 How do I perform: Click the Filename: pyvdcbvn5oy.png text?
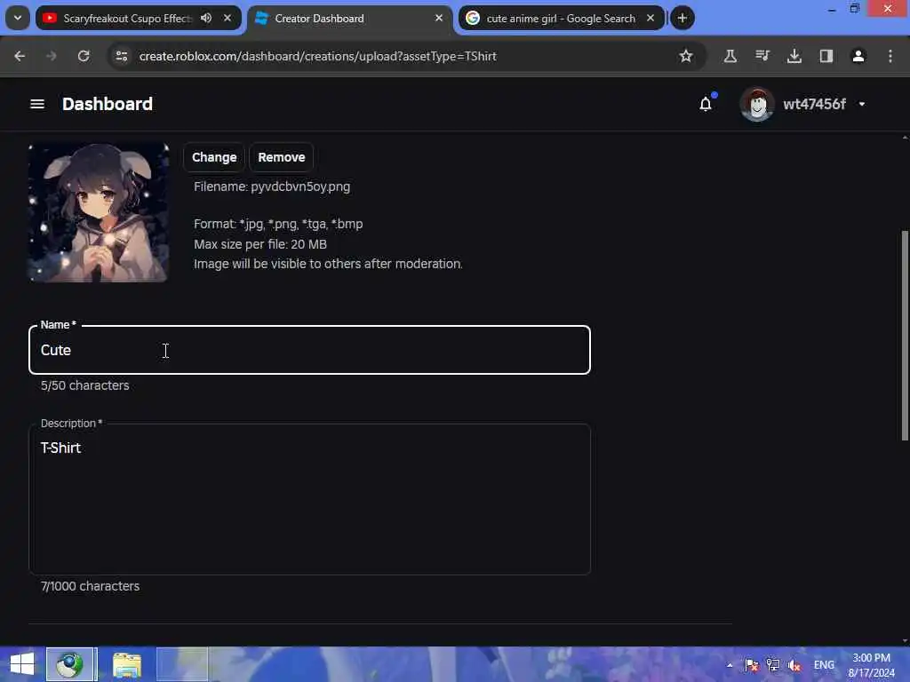pos(272,186)
